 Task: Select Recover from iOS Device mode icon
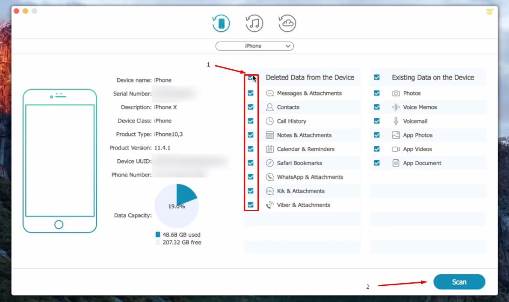[x=221, y=23]
